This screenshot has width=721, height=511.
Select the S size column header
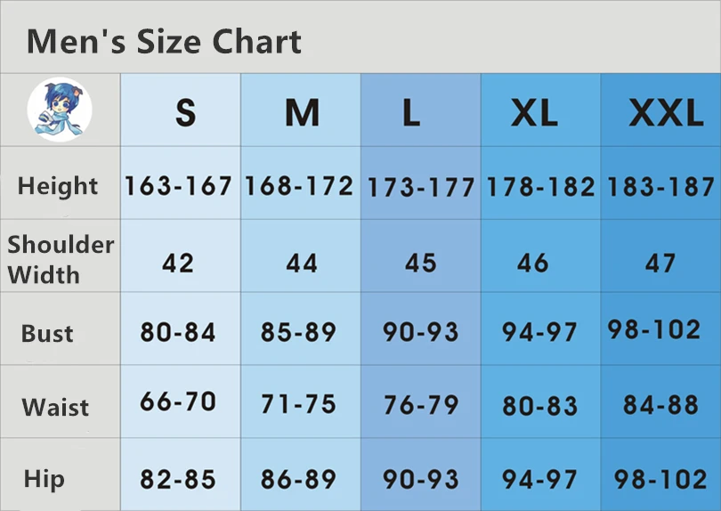pyautogui.click(x=186, y=113)
